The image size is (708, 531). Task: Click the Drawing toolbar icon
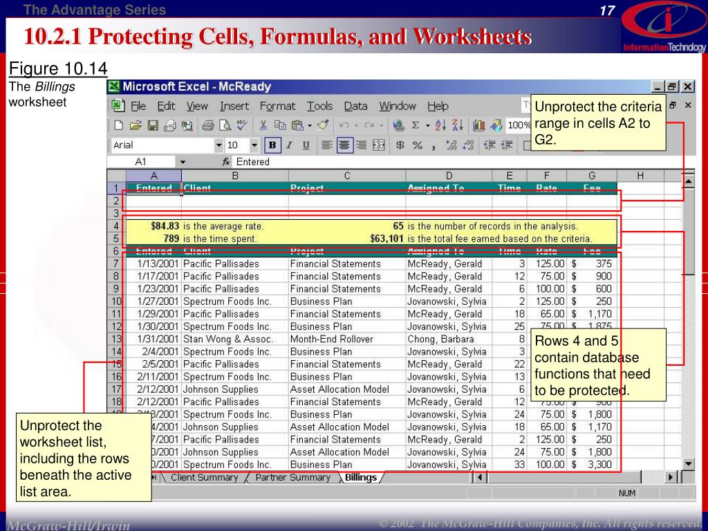tap(496, 126)
